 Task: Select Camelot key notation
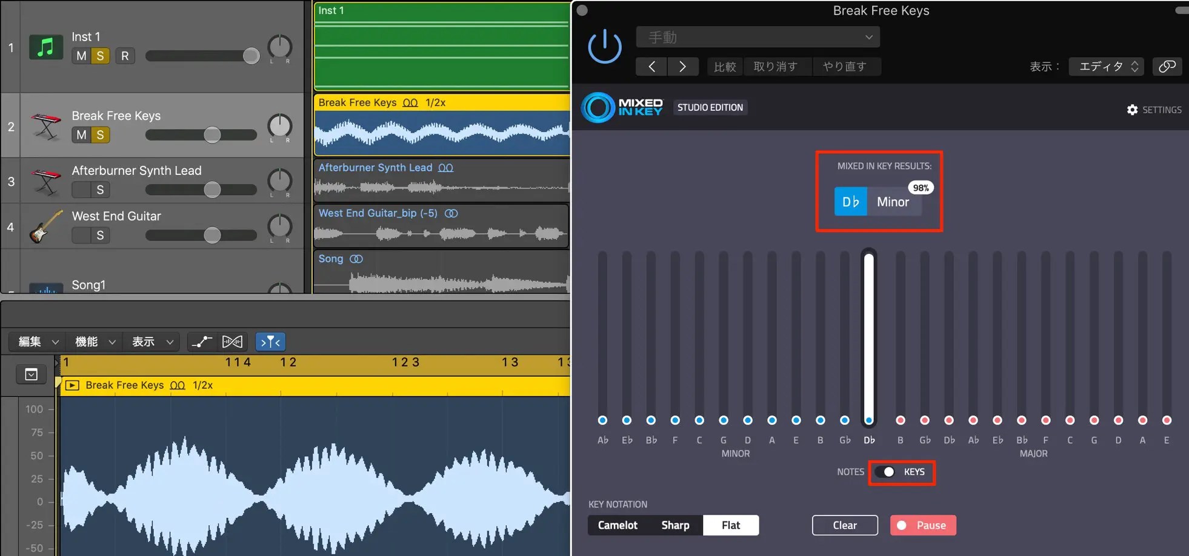pos(618,525)
